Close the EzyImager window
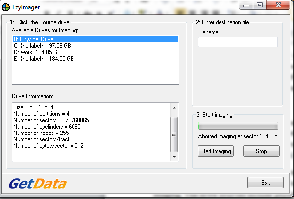The image size is (294, 199). [x=278, y=5]
